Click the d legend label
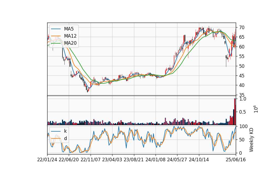Viewport: 262px width, 188px height. pyautogui.click(x=65, y=138)
